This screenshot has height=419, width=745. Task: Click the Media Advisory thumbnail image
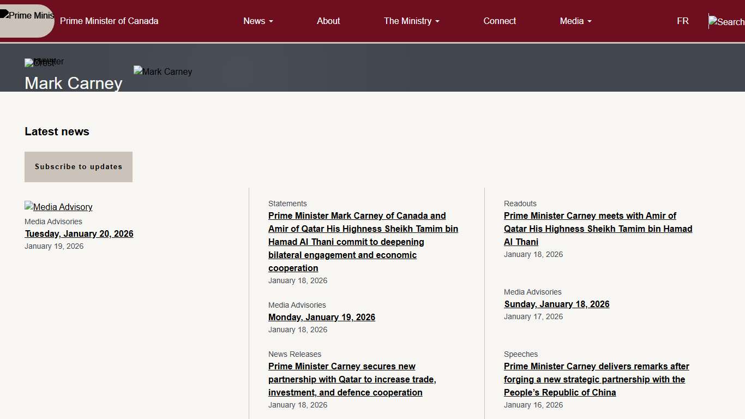tap(58, 207)
